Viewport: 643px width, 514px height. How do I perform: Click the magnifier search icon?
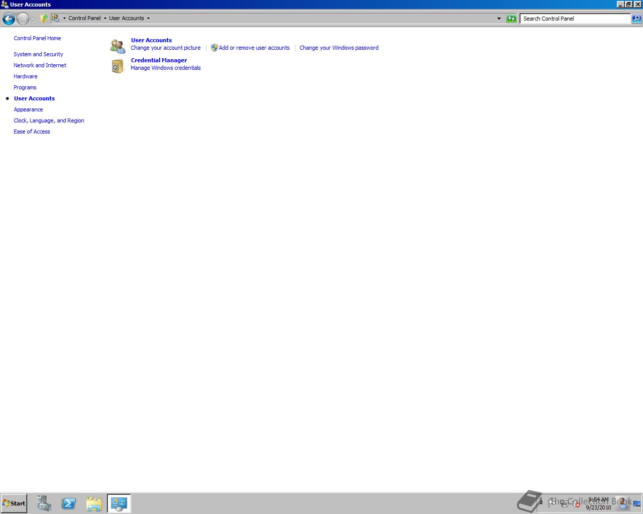636,19
